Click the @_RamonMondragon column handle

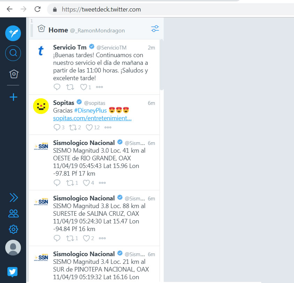coord(97,30)
